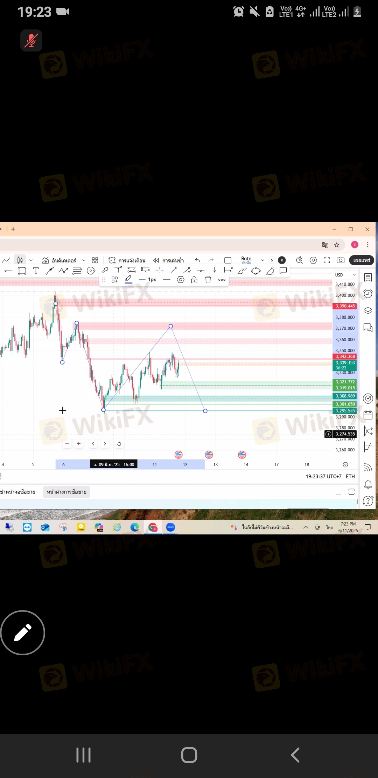Select the Text tool
Viewport: 378px width, 778px height.
[36, 271]
